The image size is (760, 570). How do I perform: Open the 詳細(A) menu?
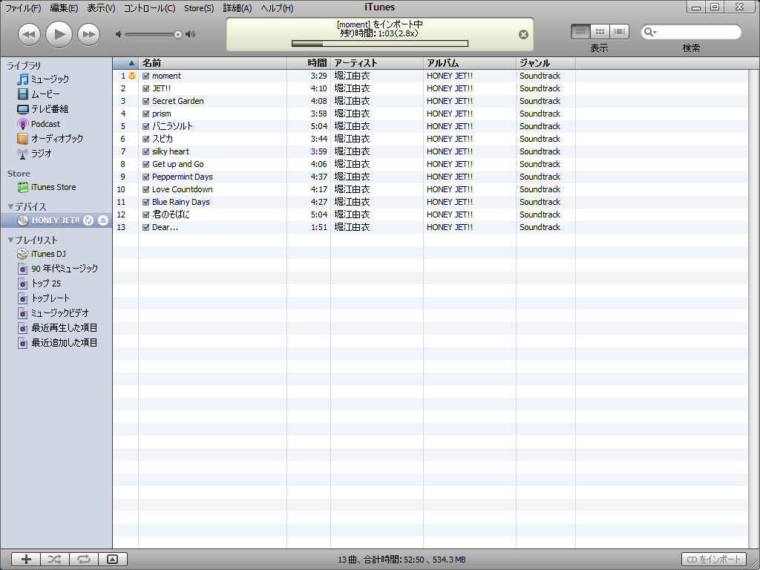[x=237, y=8]
